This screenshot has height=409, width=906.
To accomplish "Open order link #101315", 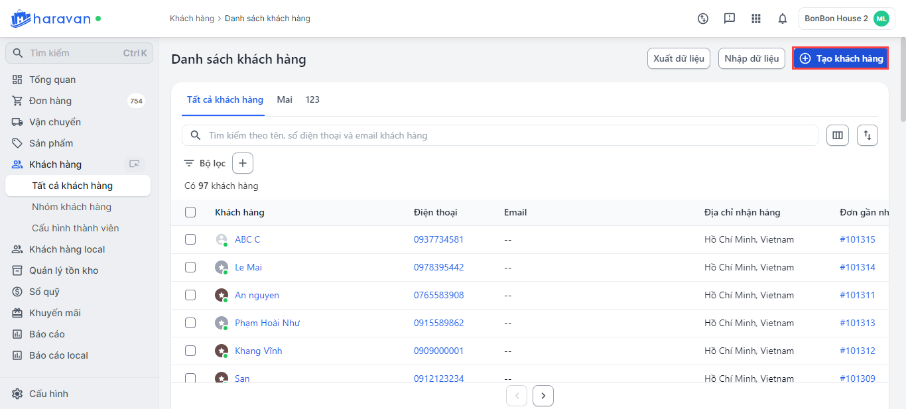I will tap(857, 239).
